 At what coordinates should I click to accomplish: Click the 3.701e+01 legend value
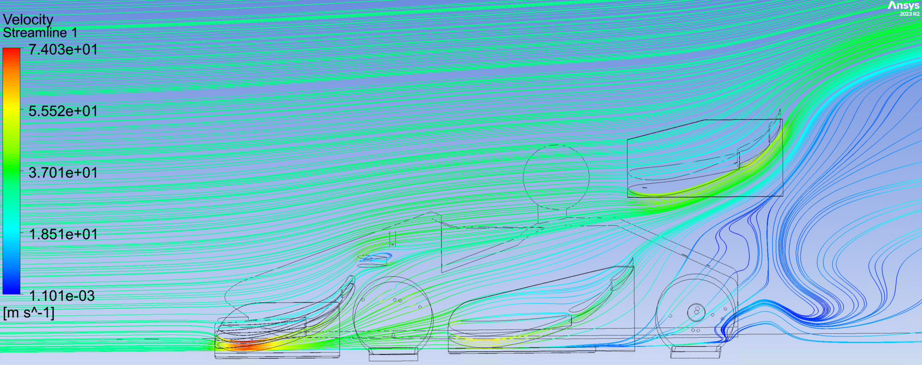63,173
